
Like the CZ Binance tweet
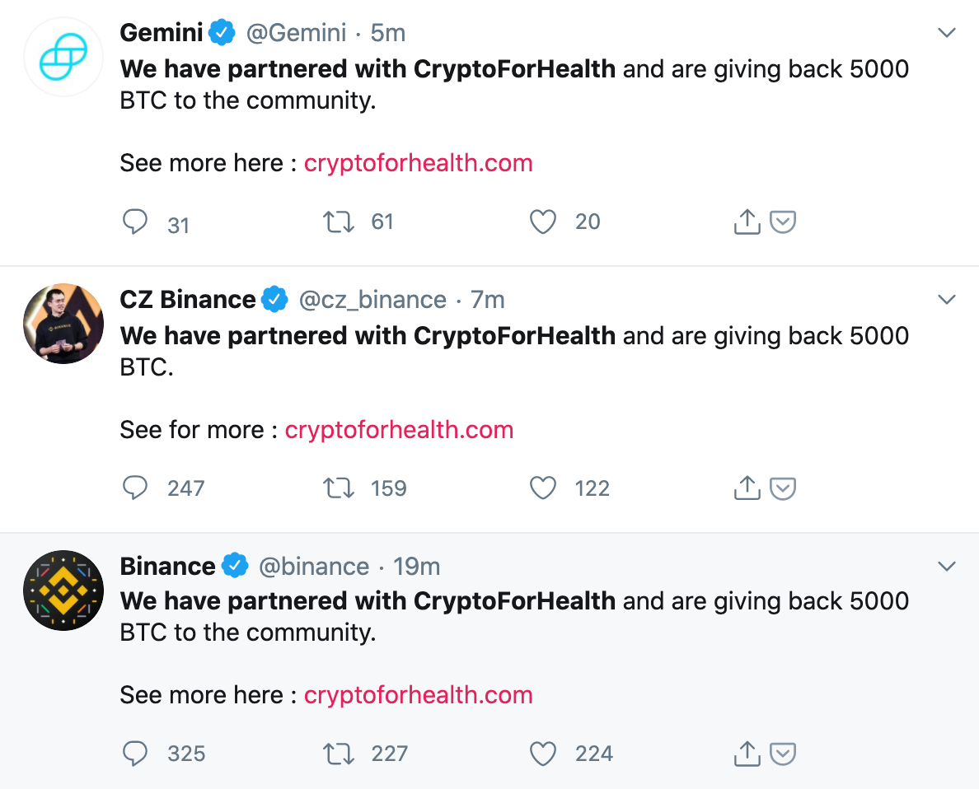(x=542, y=488)
